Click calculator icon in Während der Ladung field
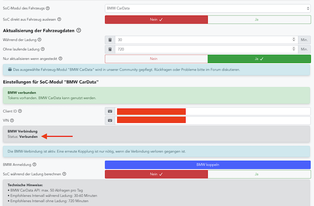The image size is (314, 206). tap(110, 40)
